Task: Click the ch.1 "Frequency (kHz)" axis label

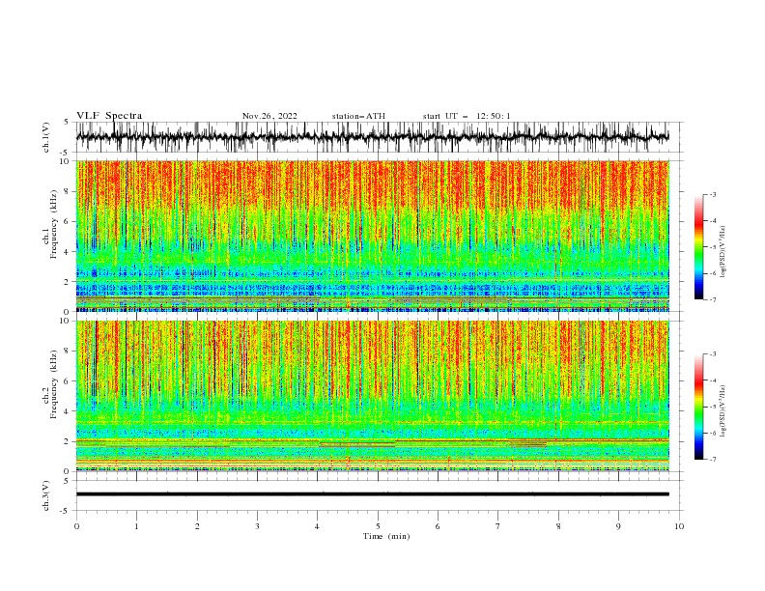Action: (x=54, y=225)
